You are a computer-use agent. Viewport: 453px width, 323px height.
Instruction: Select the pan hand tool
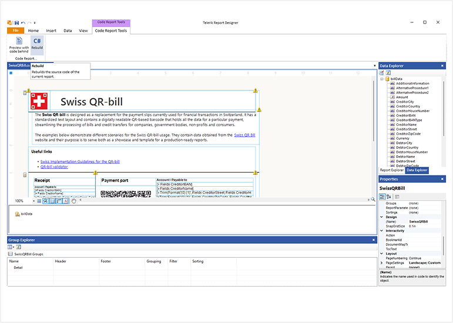tap(73, 201)
